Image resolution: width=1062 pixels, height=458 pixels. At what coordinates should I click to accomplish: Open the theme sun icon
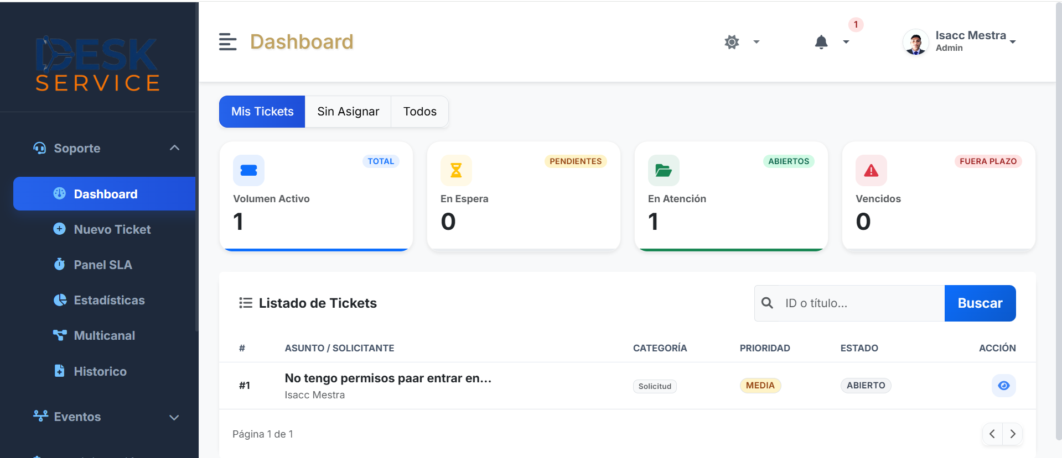(x=732, y=42)
